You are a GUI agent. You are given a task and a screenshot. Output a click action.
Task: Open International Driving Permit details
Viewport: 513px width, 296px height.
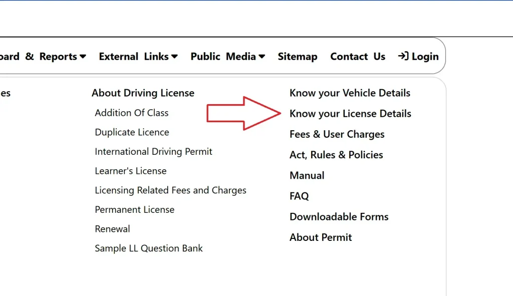click(x=153, y=151)
